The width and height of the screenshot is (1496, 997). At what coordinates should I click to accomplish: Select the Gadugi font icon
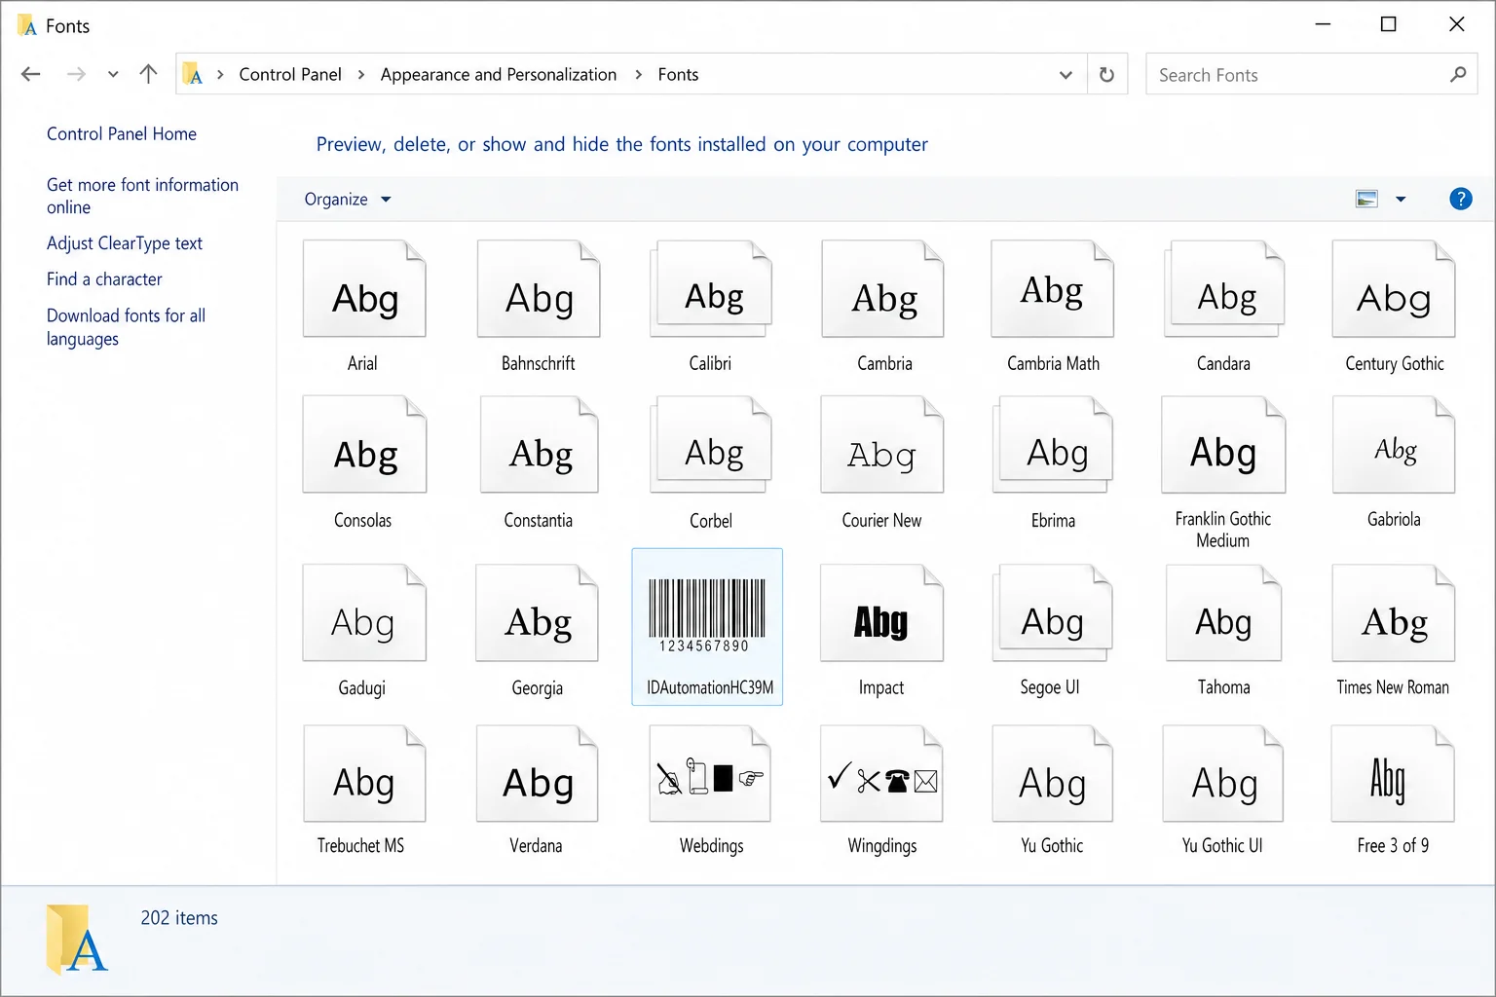point(364,613)
